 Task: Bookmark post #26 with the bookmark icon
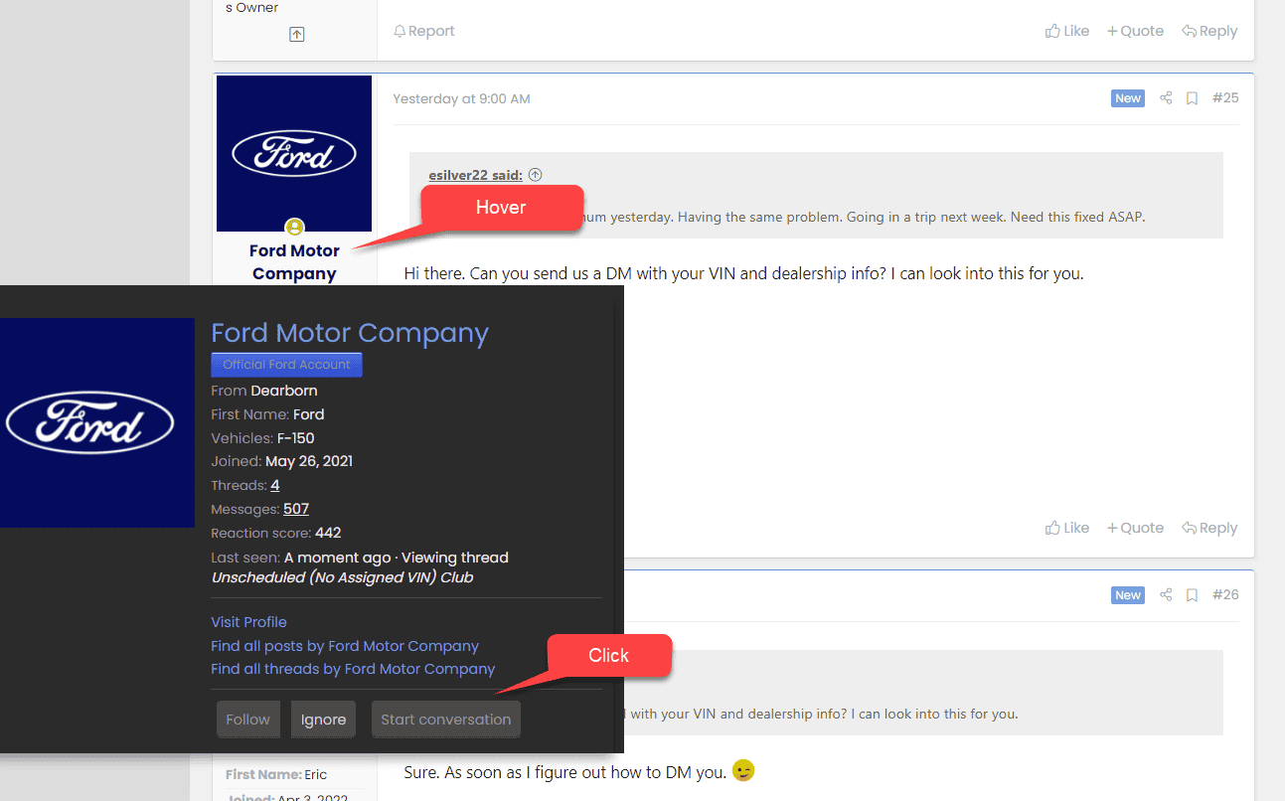click(1192, 595)
